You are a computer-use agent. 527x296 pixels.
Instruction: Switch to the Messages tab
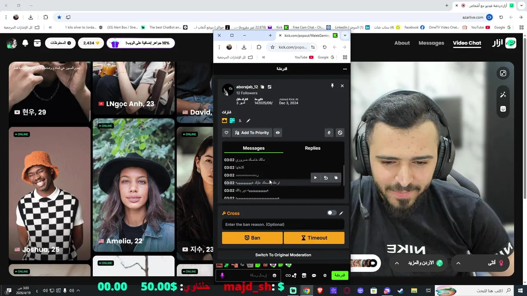254,148
